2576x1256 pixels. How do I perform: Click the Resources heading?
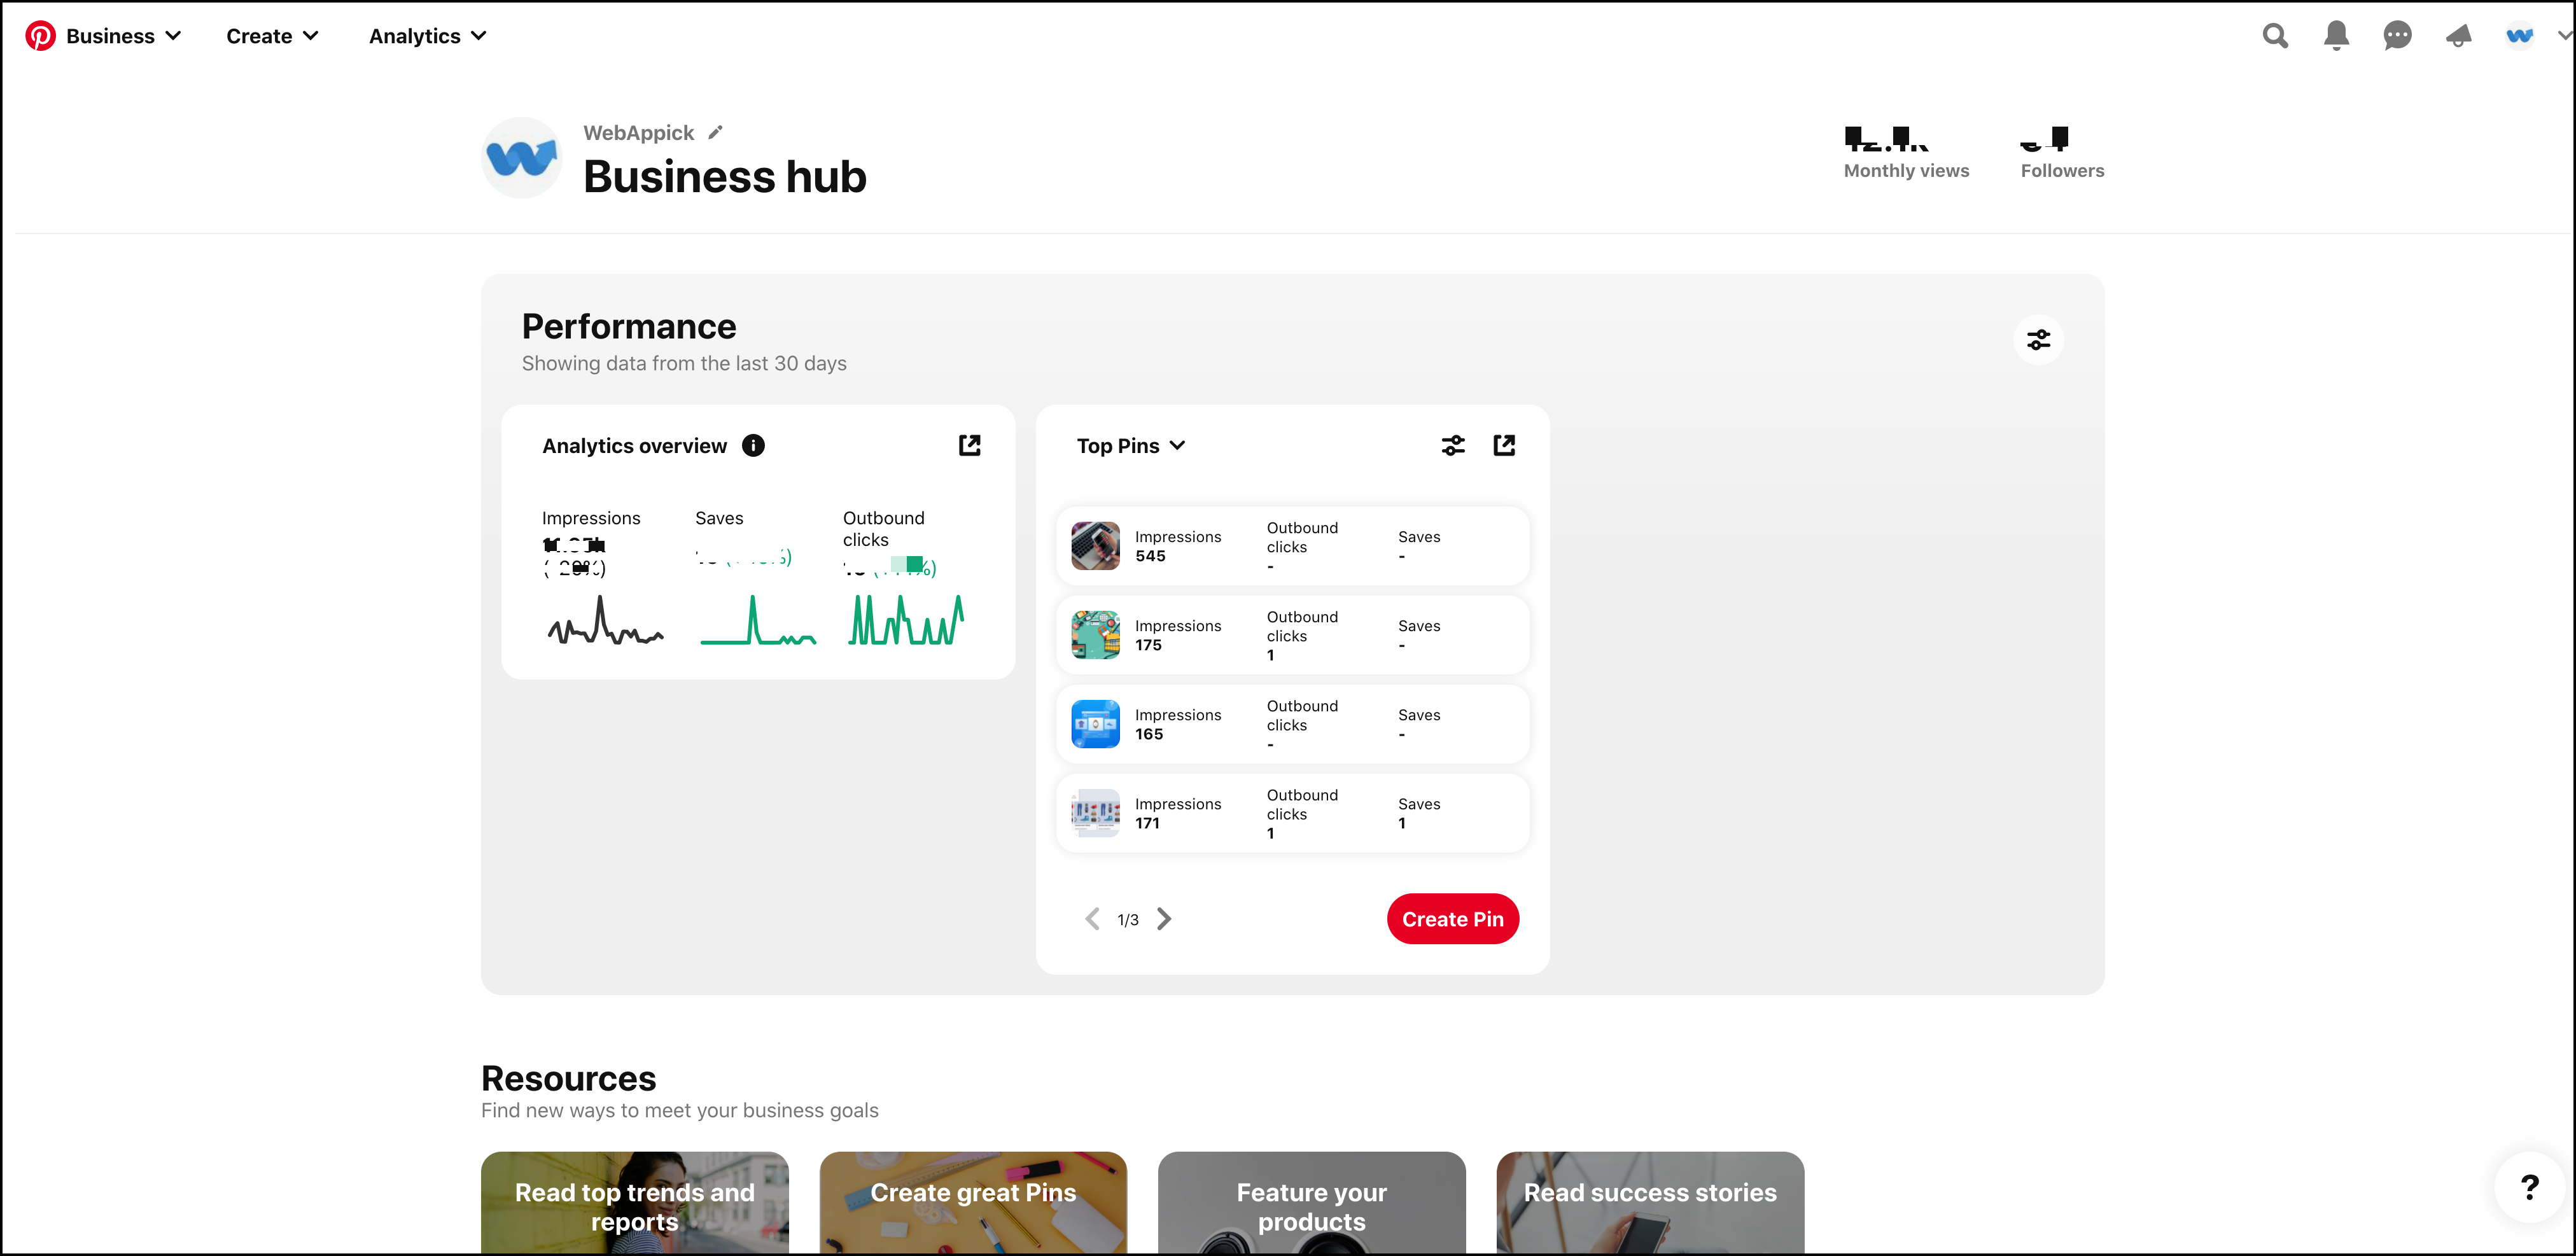pos(568,1079)
